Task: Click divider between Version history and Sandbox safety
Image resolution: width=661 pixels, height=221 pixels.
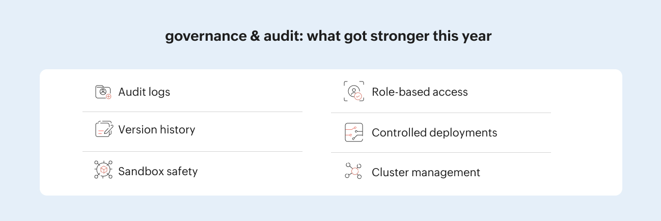Action: (192, 151)
